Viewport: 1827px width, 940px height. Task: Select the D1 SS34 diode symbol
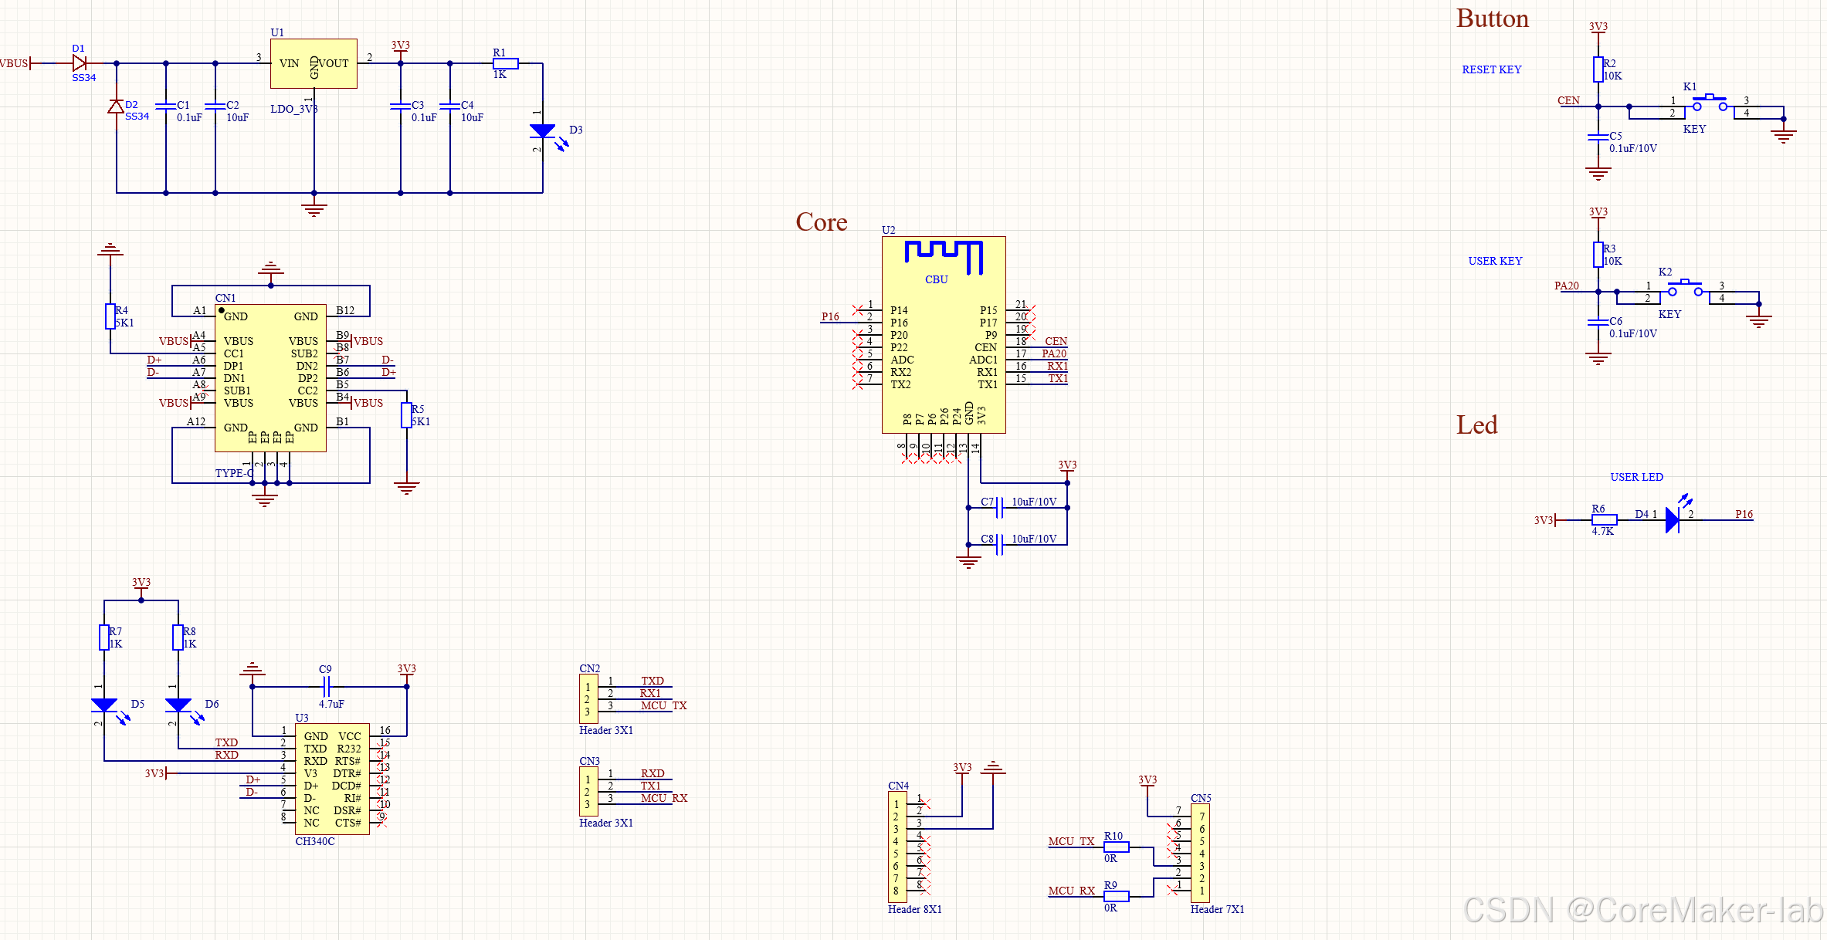79,63
